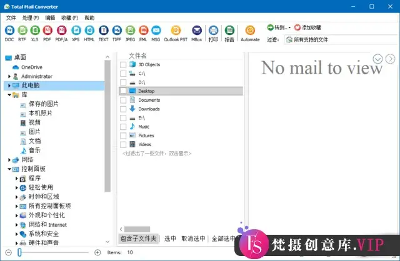
Task: Open the 视频 library folder
Action: coord(34,122)
